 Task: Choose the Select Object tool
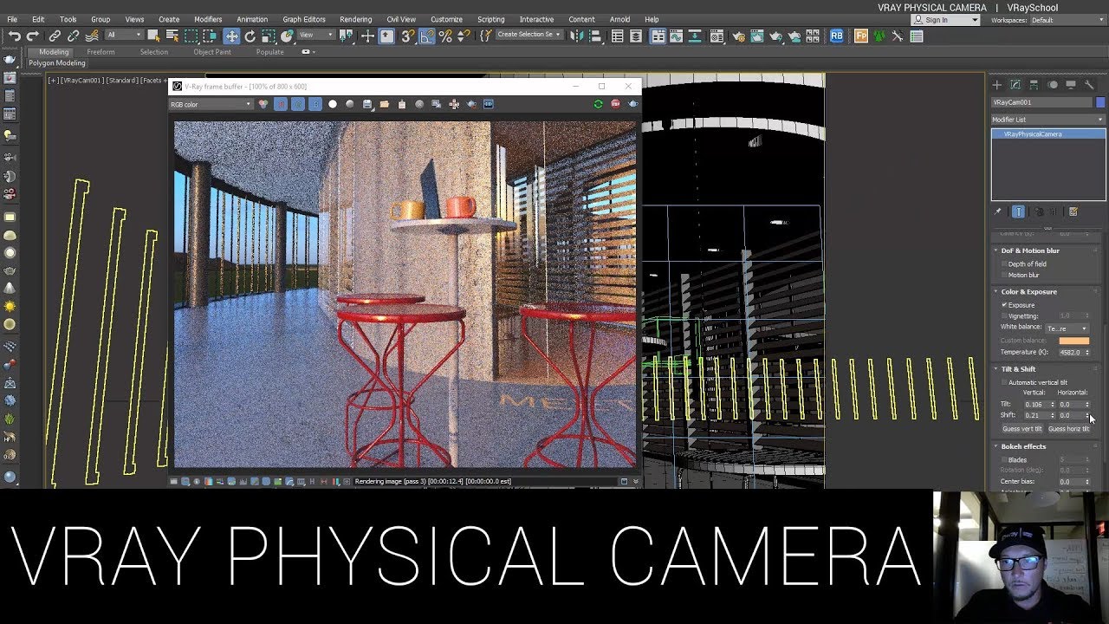coord(153,36)
